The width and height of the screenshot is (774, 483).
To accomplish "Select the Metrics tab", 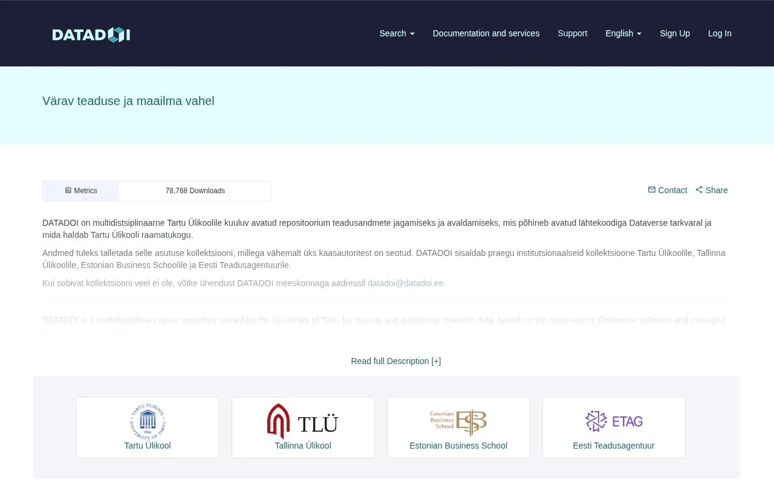I will pos(81,191).
